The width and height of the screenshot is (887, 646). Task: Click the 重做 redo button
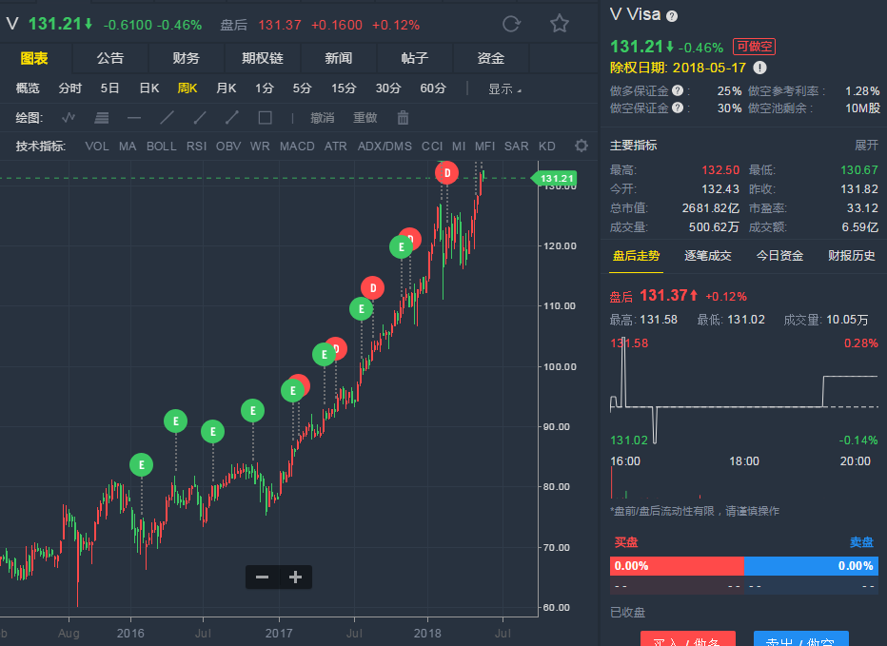click(x=365, y=118)
